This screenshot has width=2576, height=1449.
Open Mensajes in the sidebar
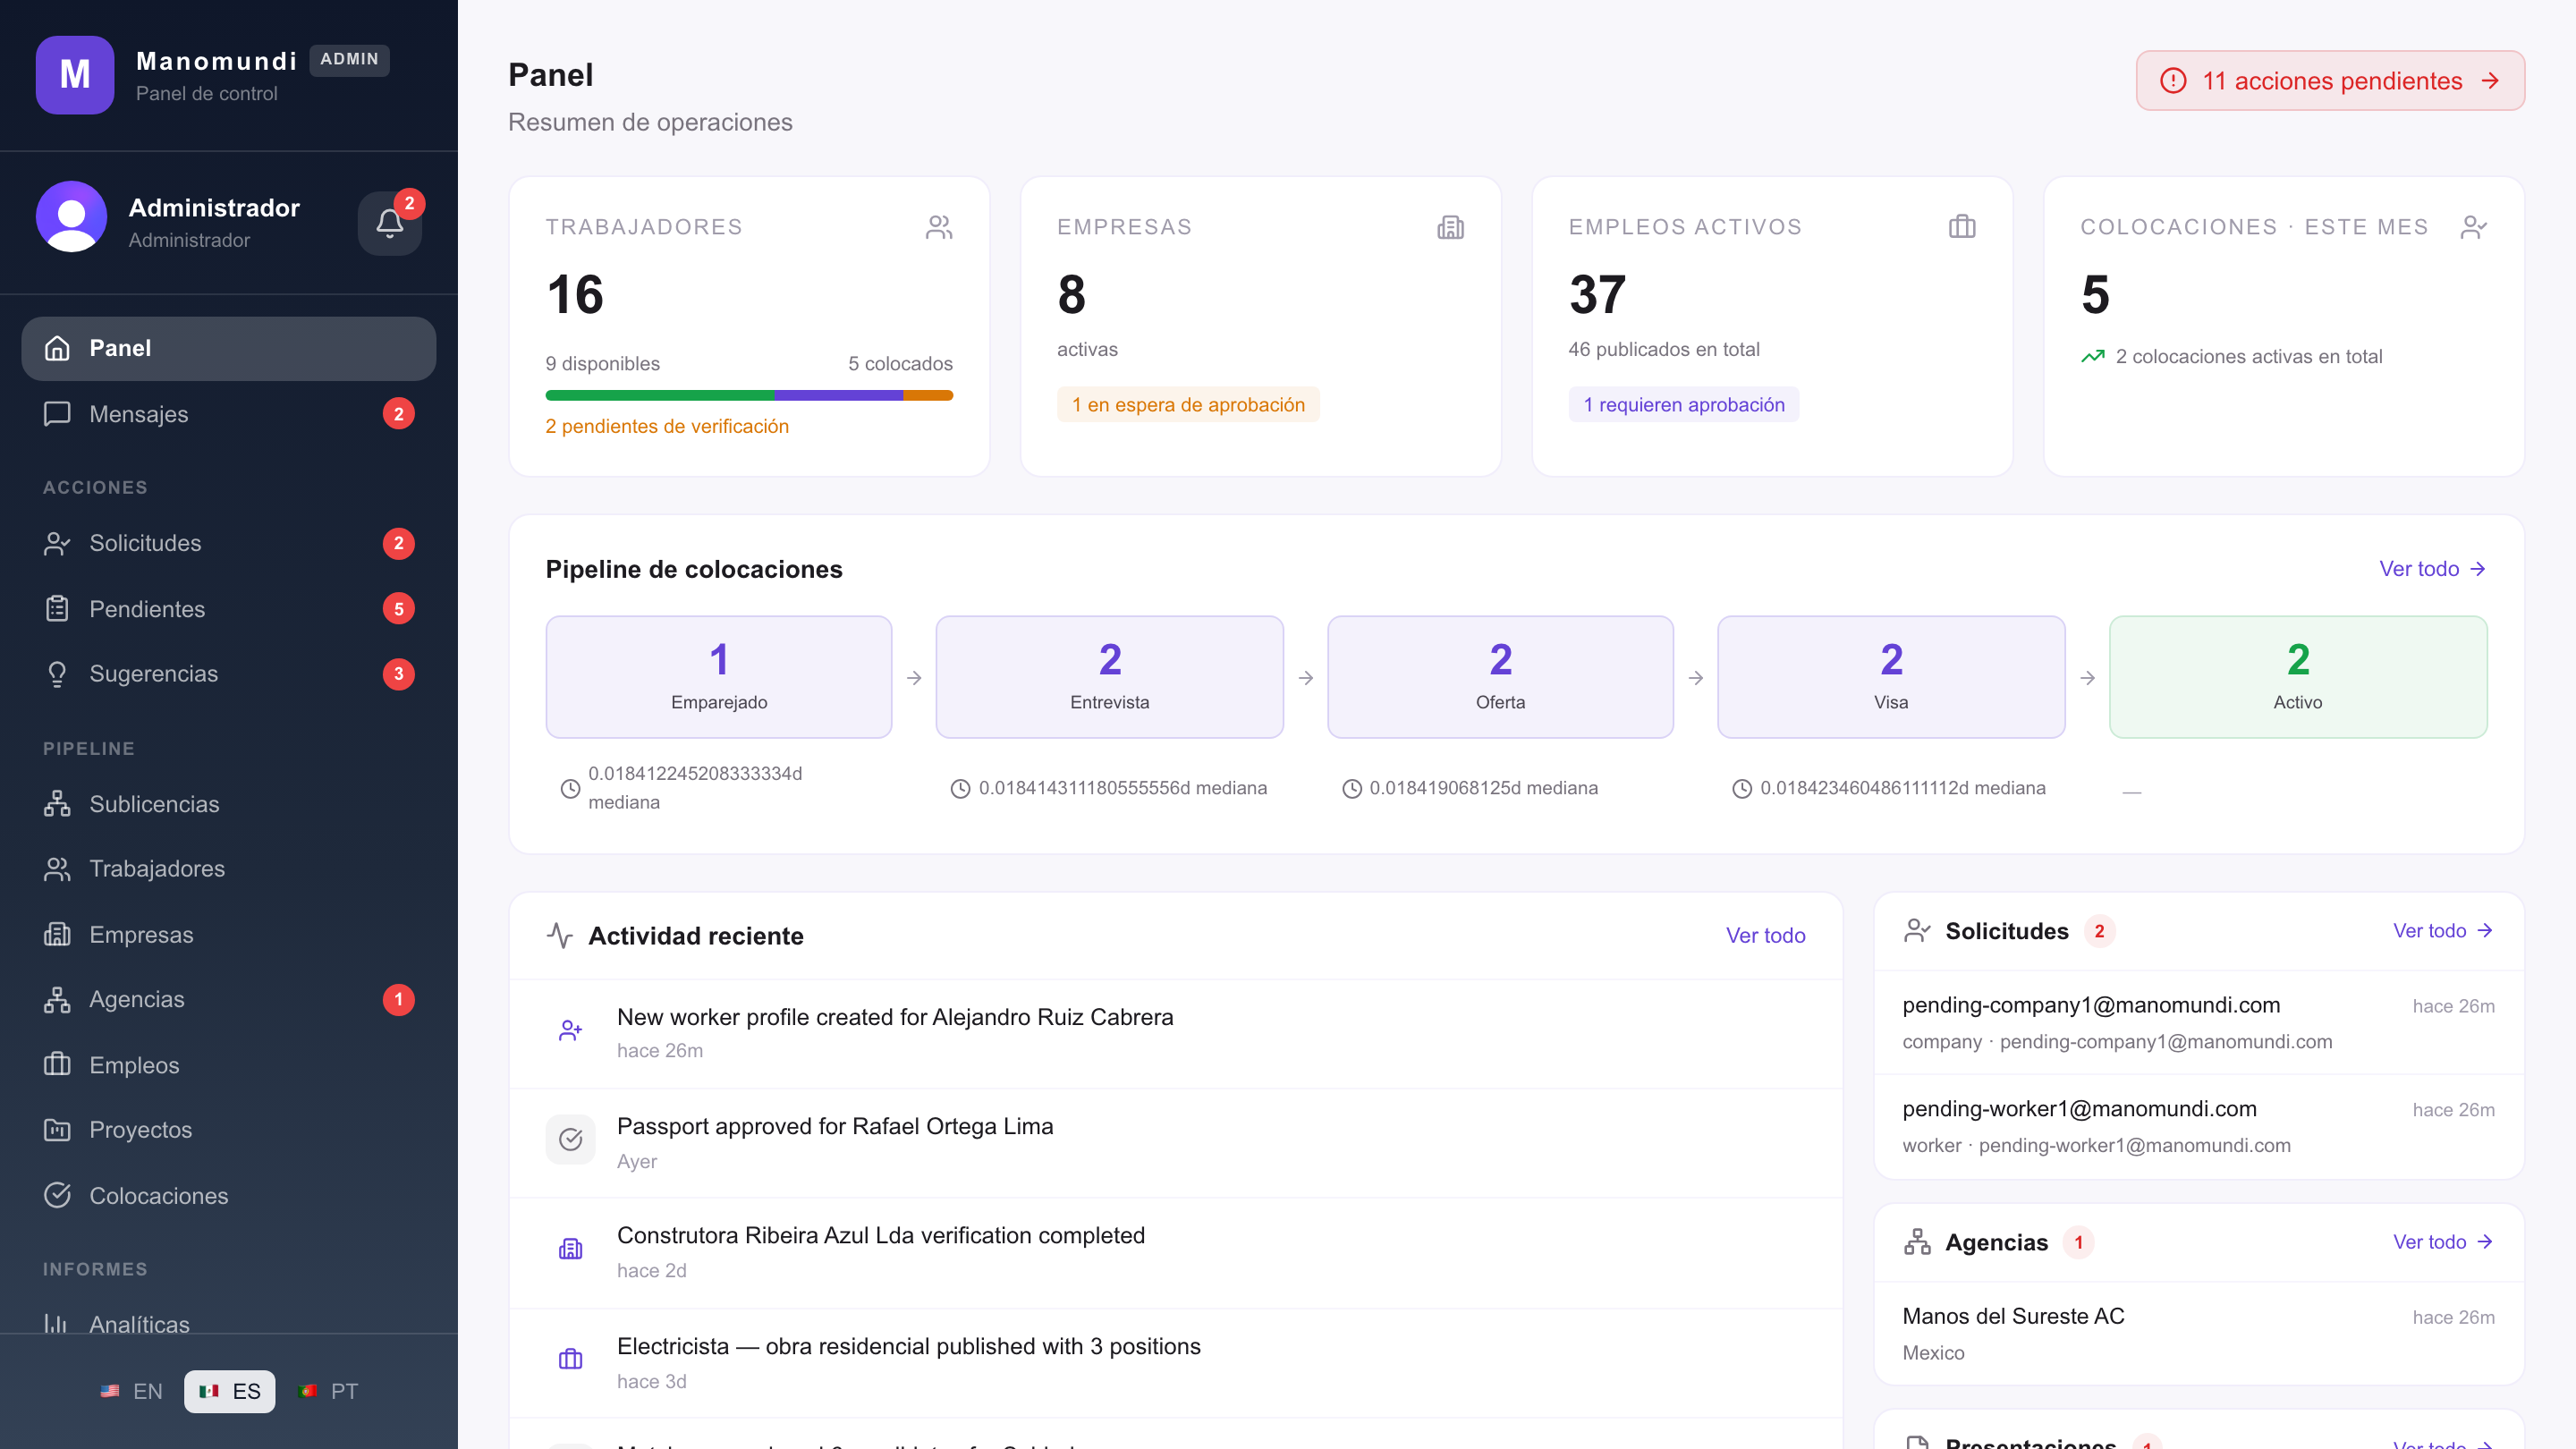click(229, 414)
